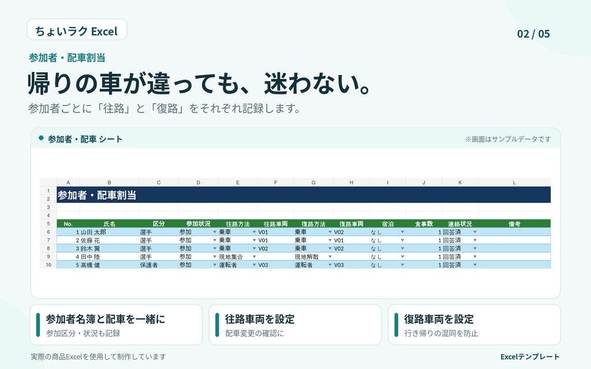Select the 保護者 cell in 区分 column
Screen dimensions: 591x369
tap(159, 265)
